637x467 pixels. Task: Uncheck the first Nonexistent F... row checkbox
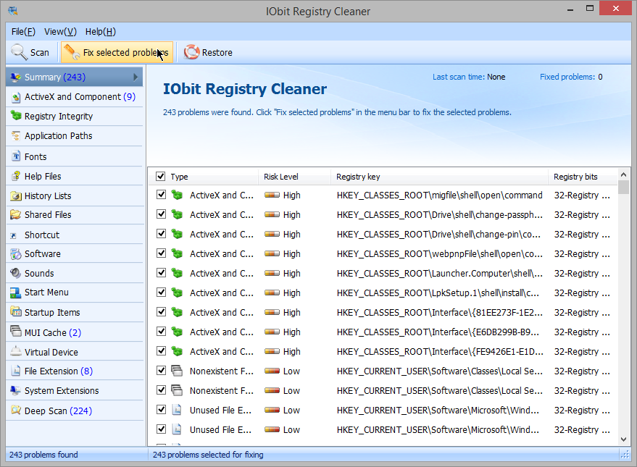tap(162, 370)
